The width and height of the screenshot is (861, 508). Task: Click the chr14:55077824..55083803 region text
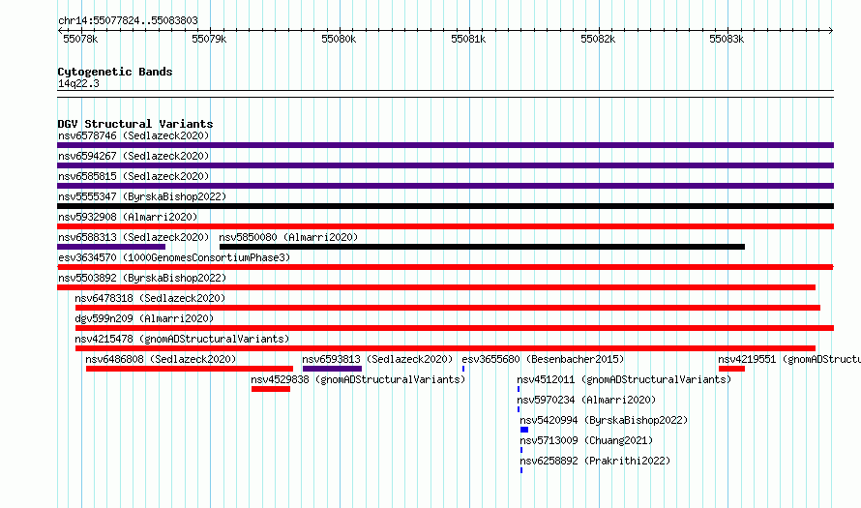[x=128, y=20]
